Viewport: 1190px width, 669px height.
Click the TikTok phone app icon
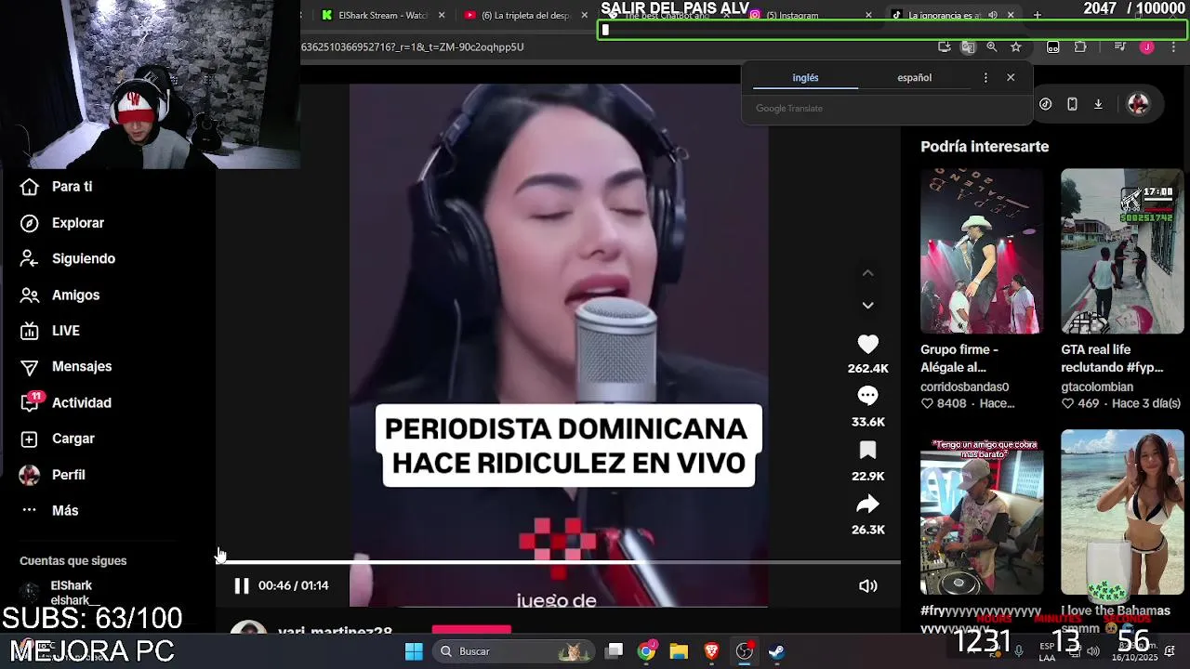(x=1072, y=104)
